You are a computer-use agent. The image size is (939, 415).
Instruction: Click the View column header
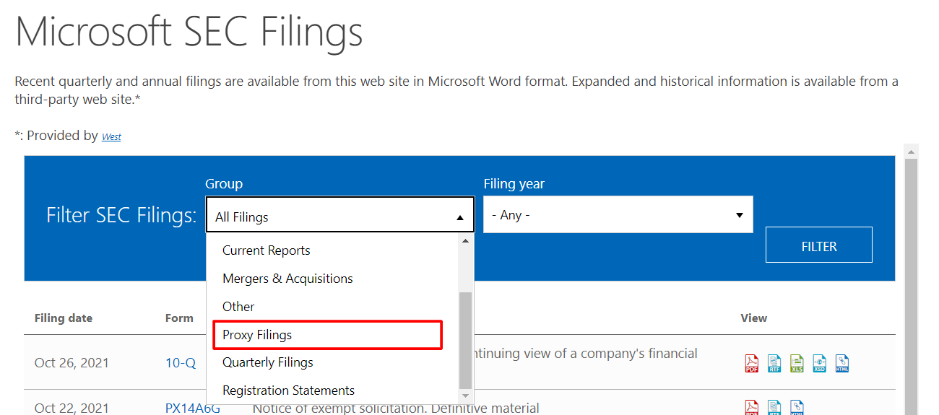pyautogui.click(x=753, y=318)
